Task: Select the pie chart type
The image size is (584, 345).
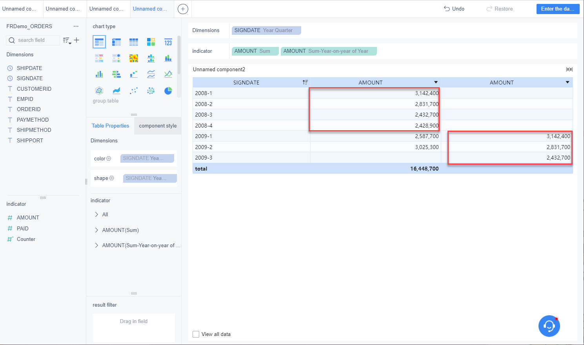Action: click(168, 91)
